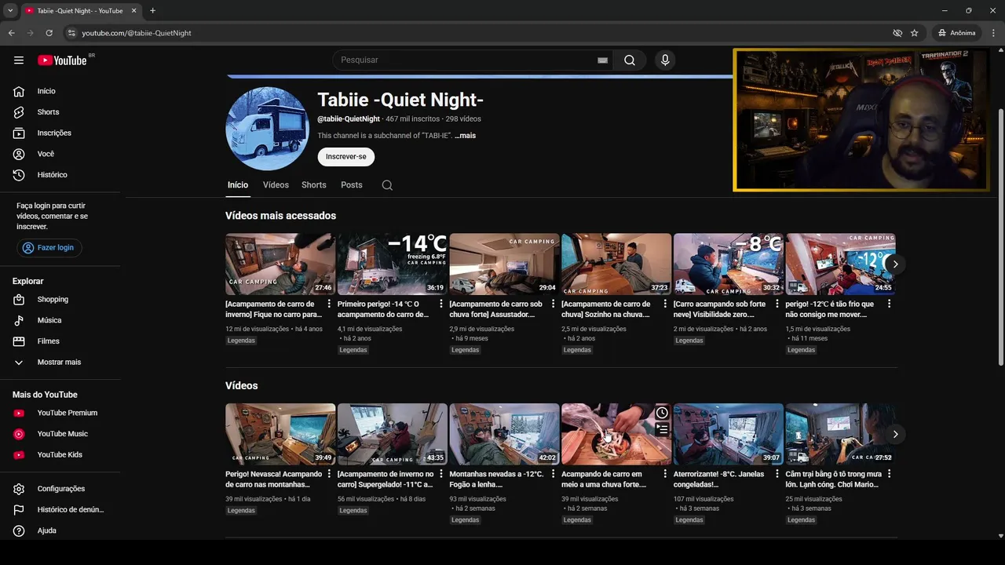This screenshot has height=565, width=1005.
Task: Click the Inscrever-se button
Action: point(346,157)
